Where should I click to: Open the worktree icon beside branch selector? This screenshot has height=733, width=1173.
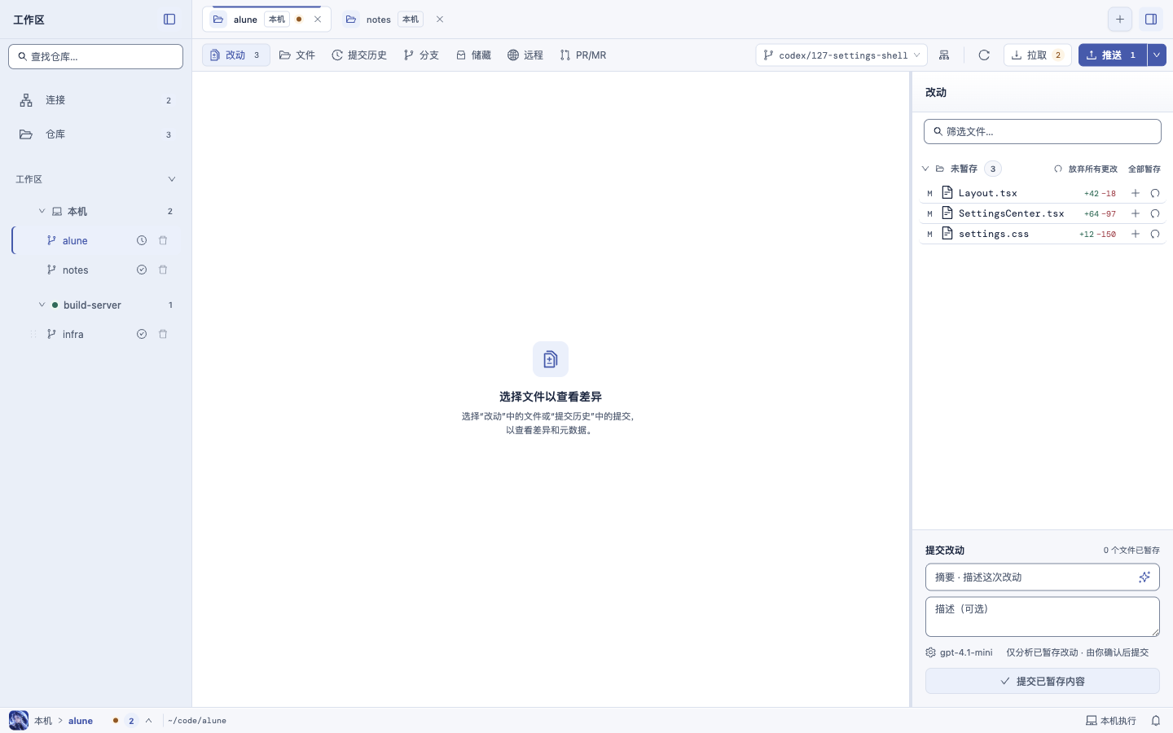[x=944, y=55]
